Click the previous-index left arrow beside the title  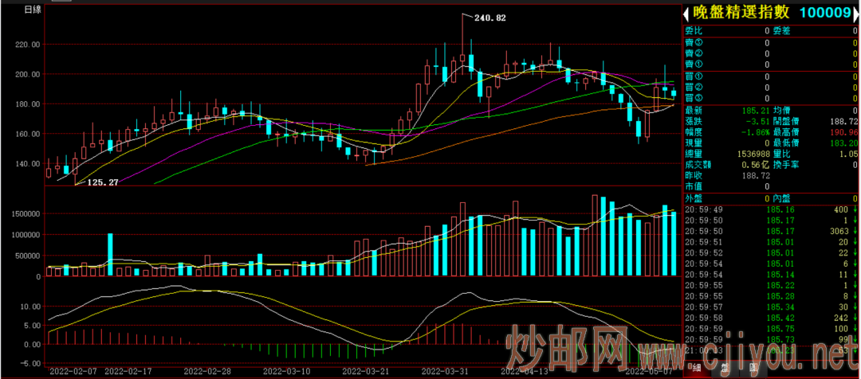point(688,12)
